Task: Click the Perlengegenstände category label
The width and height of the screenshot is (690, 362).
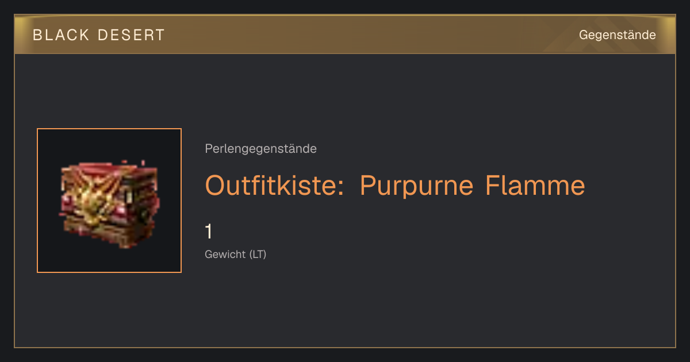Action: pos(260,149)
